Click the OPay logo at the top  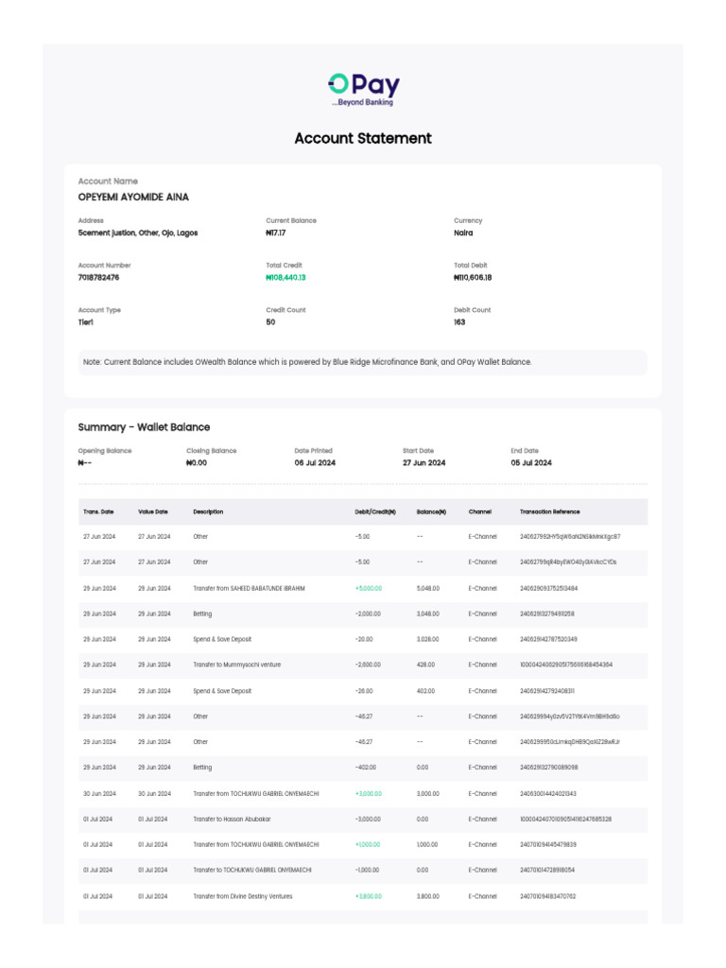[x=363, y=89]
